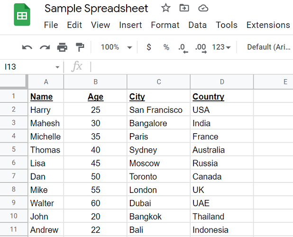Activate the paint format roller
The height and width of the screenshot is (237, 293).
click(80, 47)
